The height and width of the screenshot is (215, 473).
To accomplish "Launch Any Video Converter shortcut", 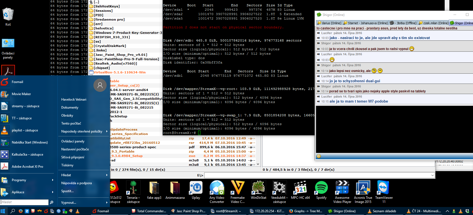I will tap(217, 192).
